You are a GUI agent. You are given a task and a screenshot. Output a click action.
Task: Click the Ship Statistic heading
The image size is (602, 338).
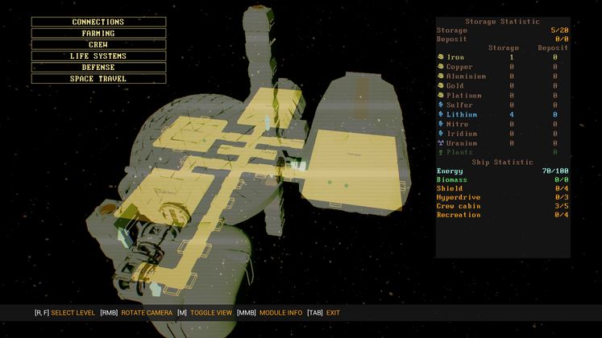click(502, 162)
